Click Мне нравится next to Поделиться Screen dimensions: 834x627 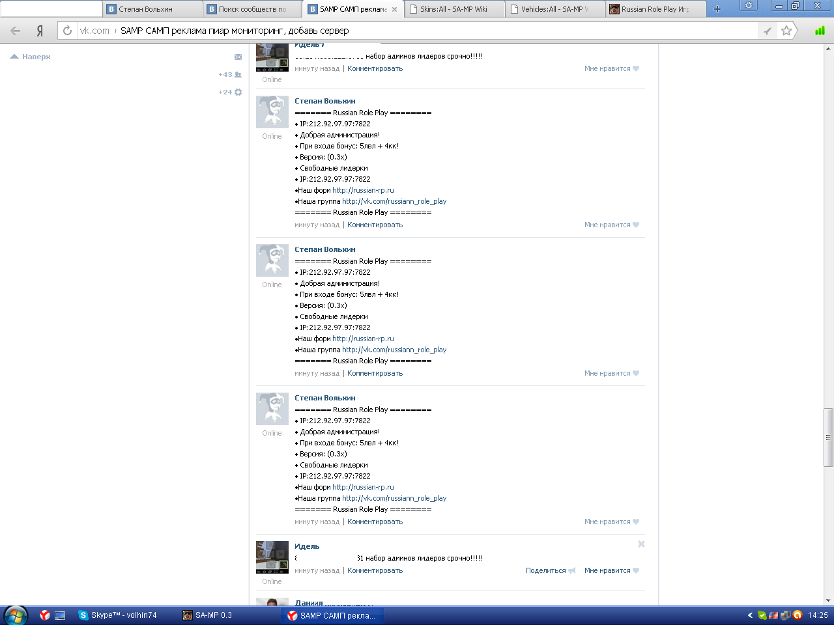pos(612,570)
